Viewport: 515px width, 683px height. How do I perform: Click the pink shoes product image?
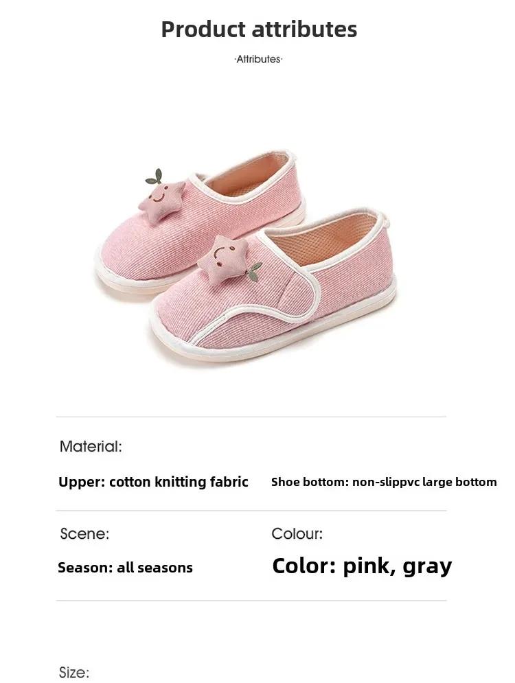(245, 257)
